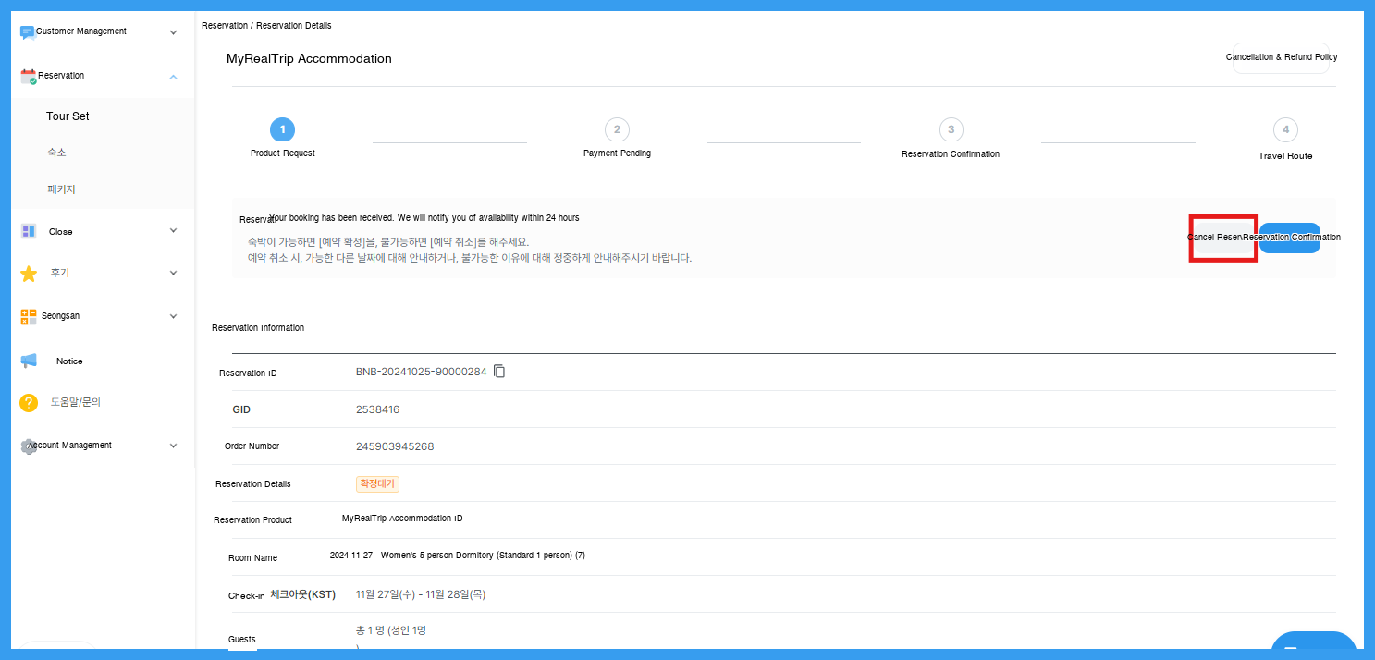Click the 확정대기 status badge

coord(377,483)
